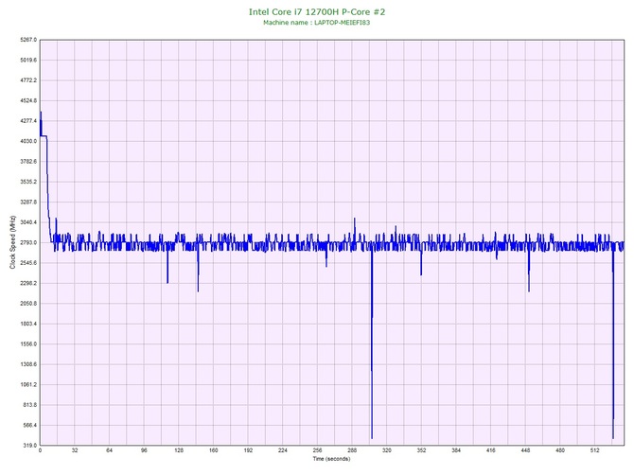Click the X-axis tick label 448

[525, 450]
